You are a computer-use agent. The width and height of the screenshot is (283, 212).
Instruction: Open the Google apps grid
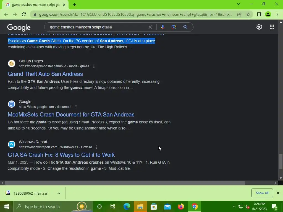[x=272, y=27]
